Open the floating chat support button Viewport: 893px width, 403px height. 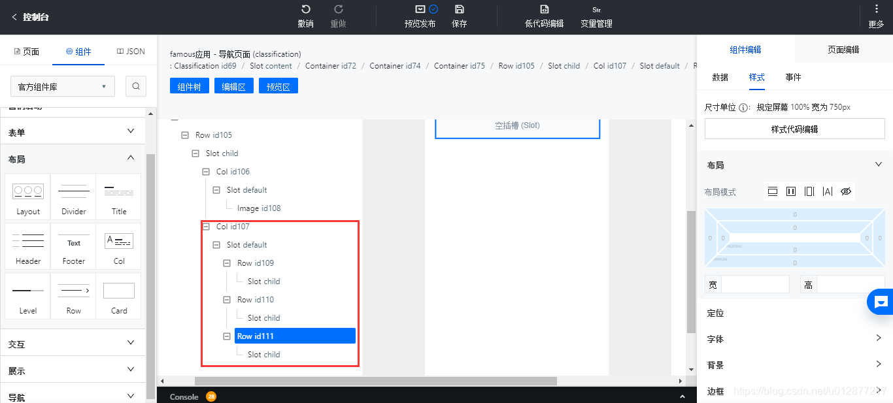click(x=881, y=302)
